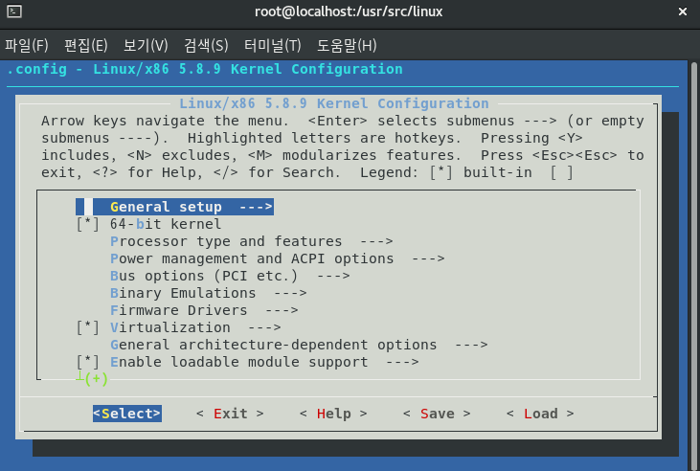Click the < Load > button
This screenshot has height=471, width=700.
pos(540,414)
